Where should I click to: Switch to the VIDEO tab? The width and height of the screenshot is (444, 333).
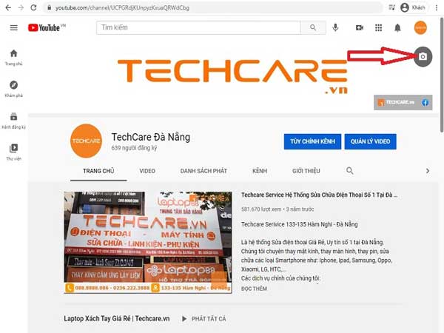147,171
